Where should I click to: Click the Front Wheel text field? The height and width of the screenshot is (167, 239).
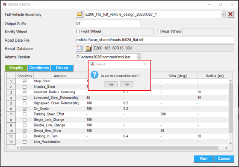[128, 32]
